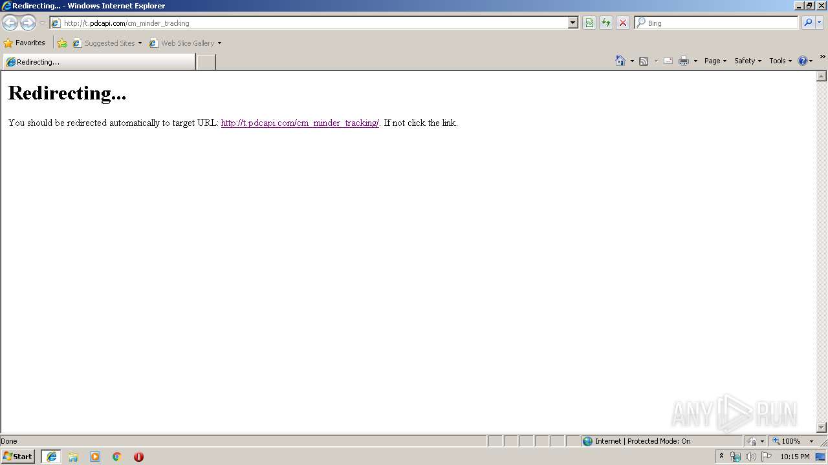
Task: Click the Help question mark icon
Action: pos(803,61)
